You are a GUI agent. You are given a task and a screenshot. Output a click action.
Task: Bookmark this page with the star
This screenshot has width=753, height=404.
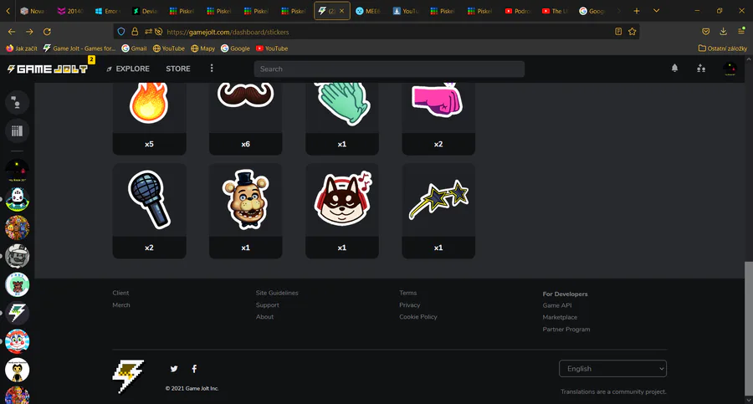pyautogui.click(x=632, y=32)
